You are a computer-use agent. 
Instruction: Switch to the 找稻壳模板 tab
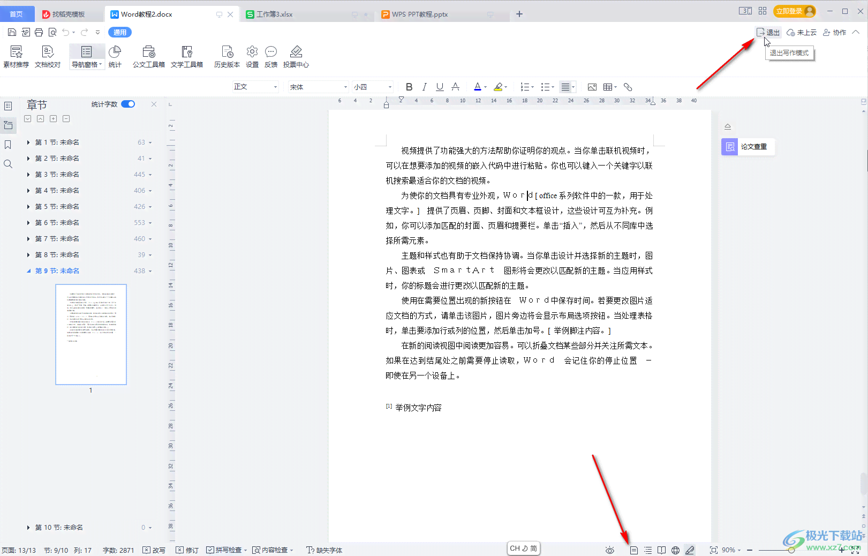69,14
